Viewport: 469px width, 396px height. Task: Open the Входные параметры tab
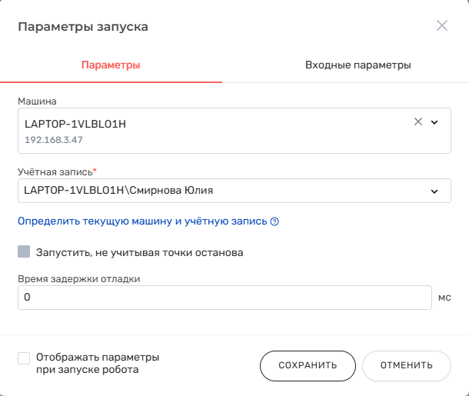(358, 65)
